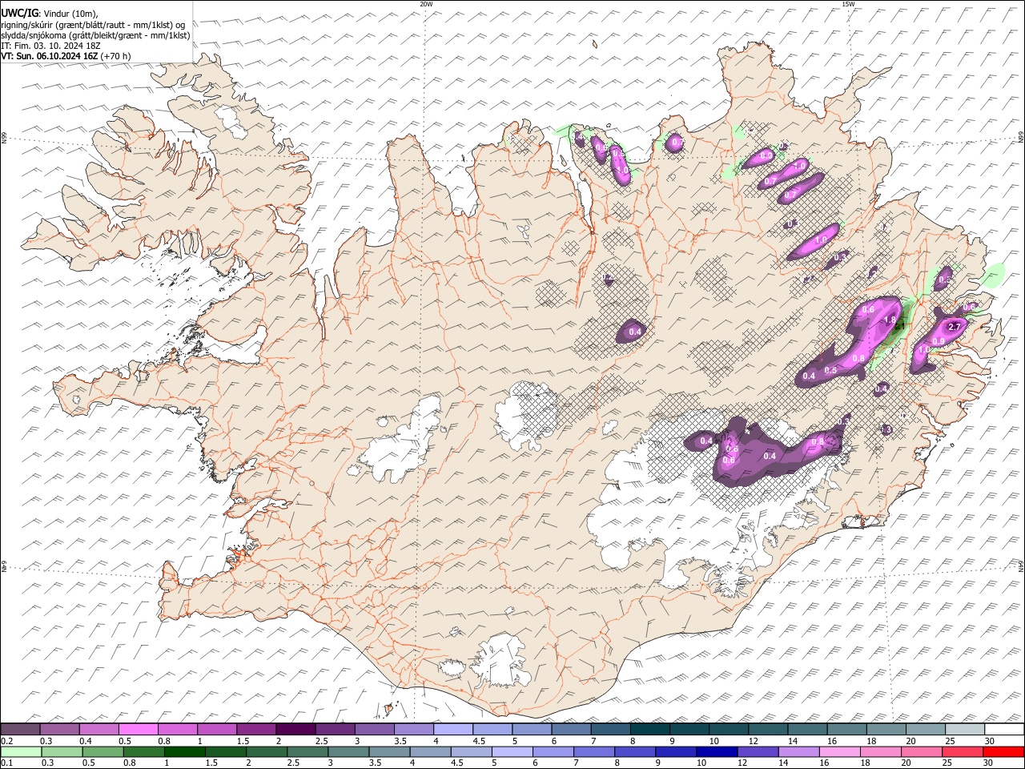Click the red bottom-row swatch labeled 30
The height and width of the screenshot is (769, 1025).
[1004, 752]
